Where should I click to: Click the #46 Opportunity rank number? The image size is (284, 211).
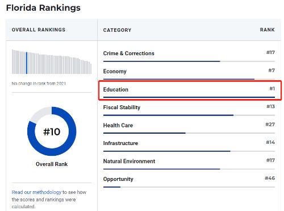(x=270, y=178)
